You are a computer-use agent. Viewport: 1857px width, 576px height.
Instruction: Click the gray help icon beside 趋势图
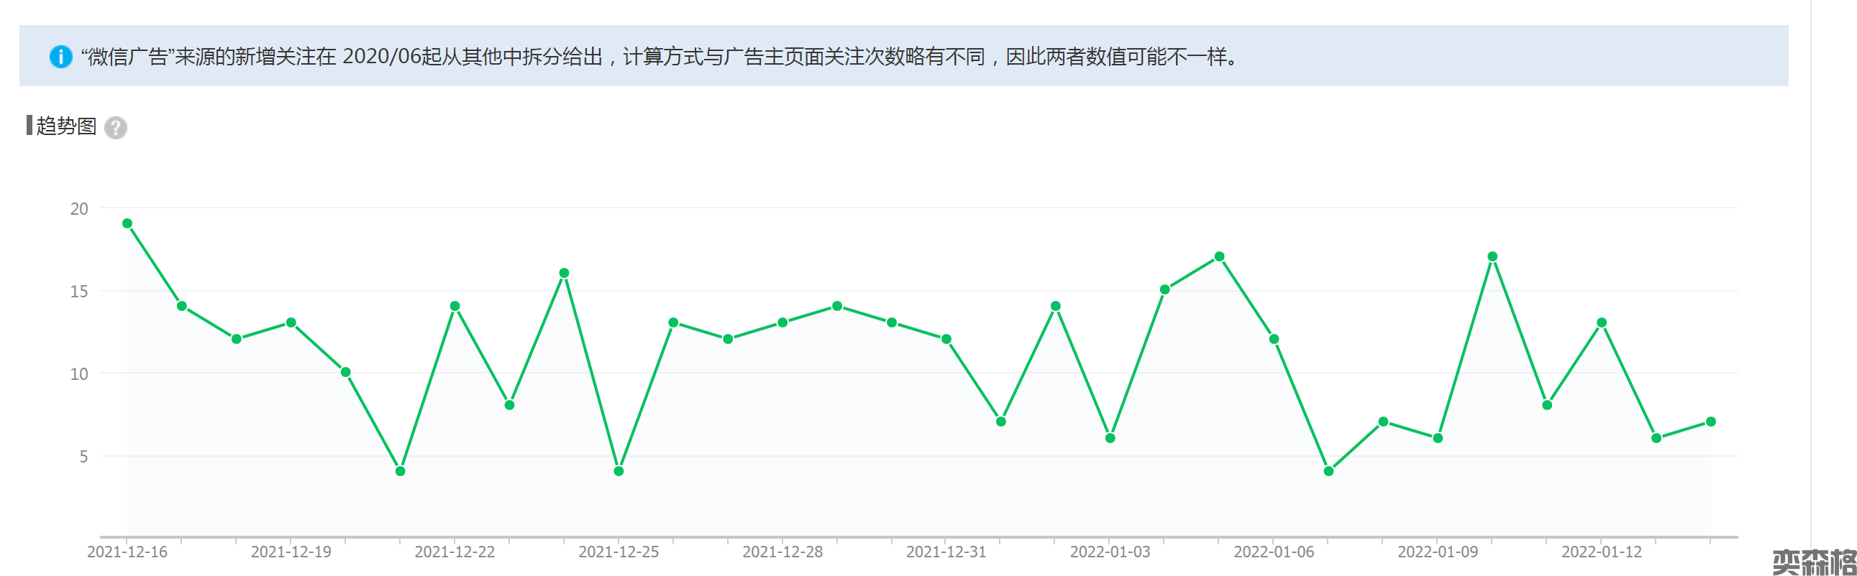pos(115,127)
